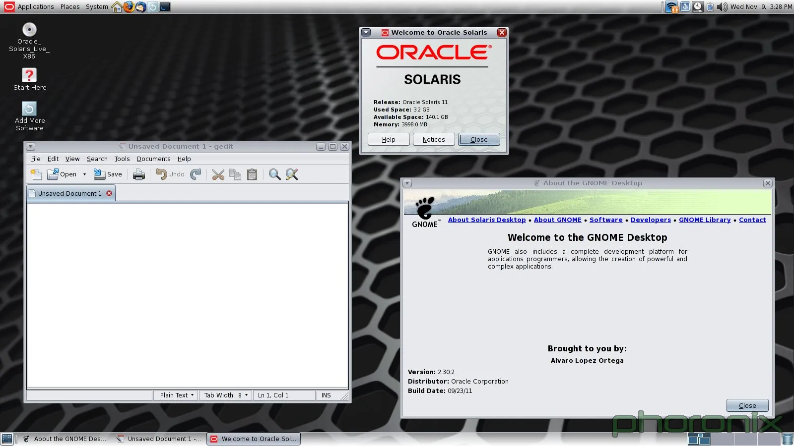Image resolution: width=794 pixels, height=446 pixels.
Task: Click Help in the Welcome to Oracle Solaris dialog
Action: click(389, 140)
